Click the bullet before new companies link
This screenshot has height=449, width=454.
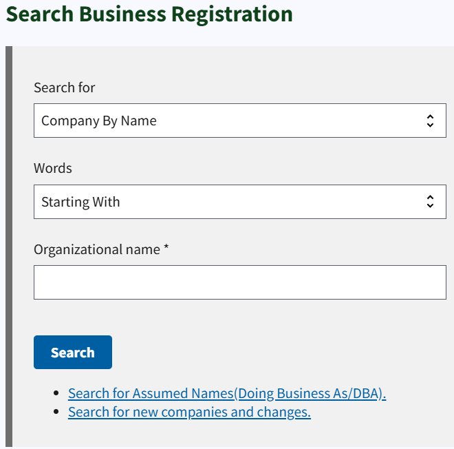point(56,412)
